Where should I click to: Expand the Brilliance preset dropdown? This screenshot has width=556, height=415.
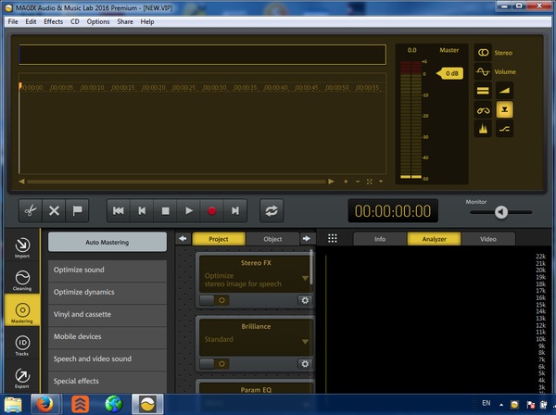304,341
